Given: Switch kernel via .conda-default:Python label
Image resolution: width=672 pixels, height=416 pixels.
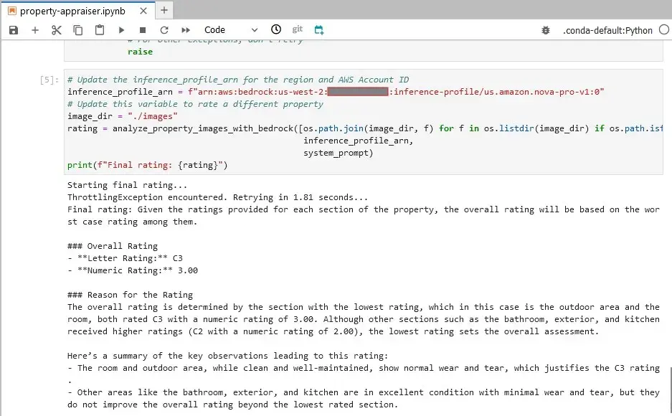Looking at the screenshot, I should [x=607, y=30].
